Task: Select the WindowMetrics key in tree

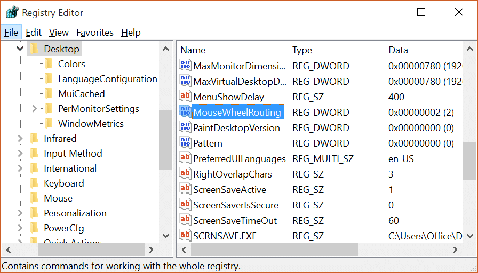Action: pos(91,124)
